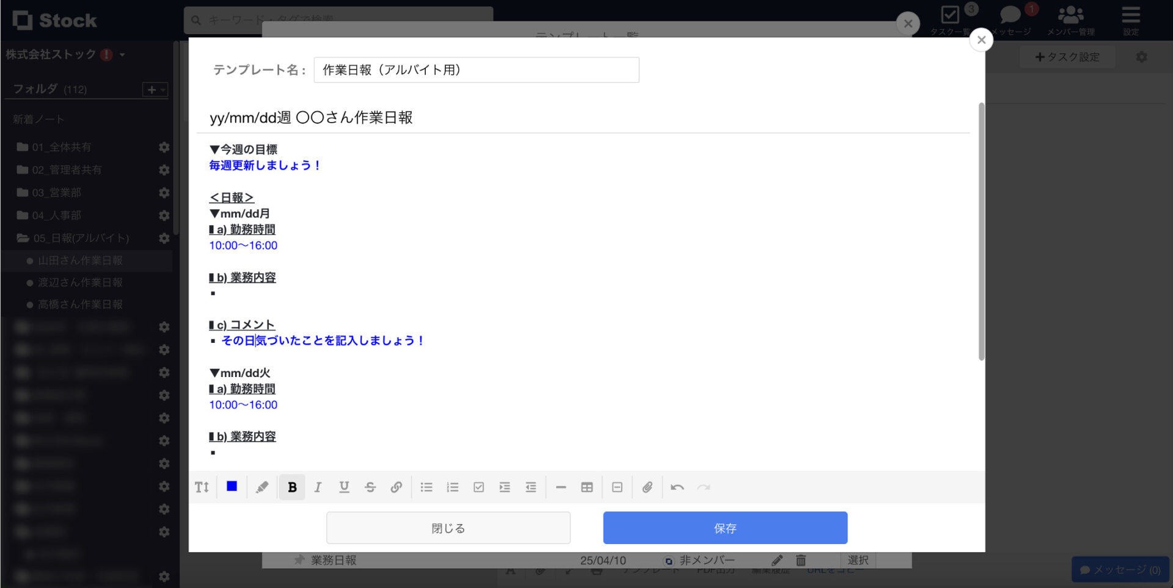Click the Stock logo
The width and height of the screenshot is (1173, 588).
[54, 20]
